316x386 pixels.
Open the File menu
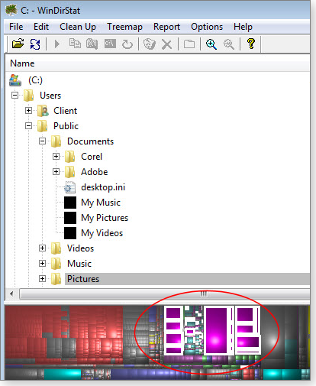(x=16, y=27)
